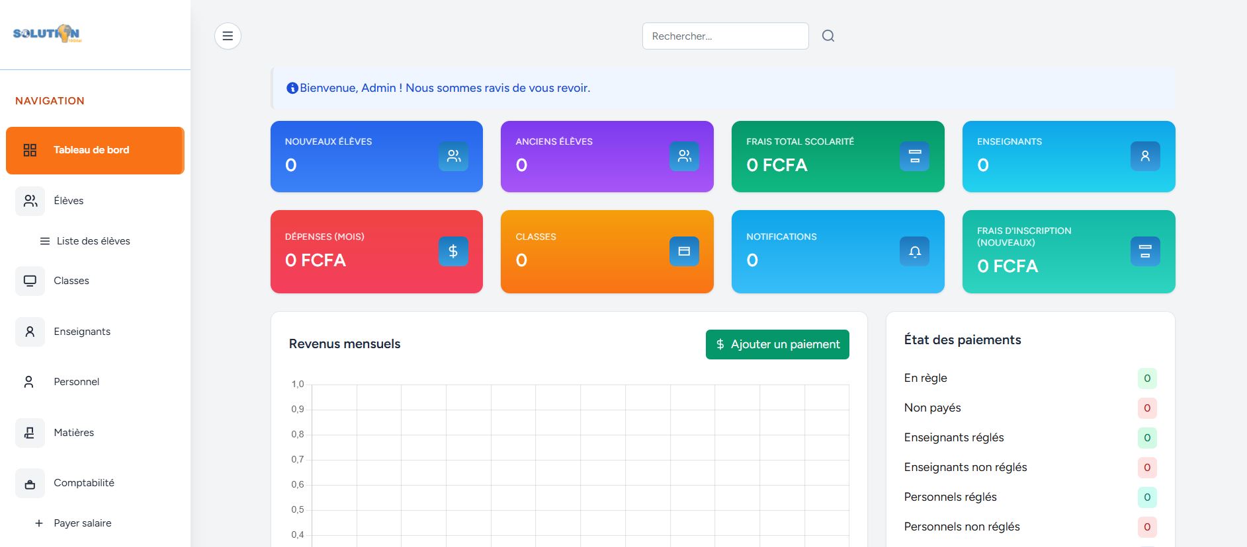This screenshot has height=547, width=1247.
Task: Click the dollar icon on Dépenses card
Action: click(453, 252)
